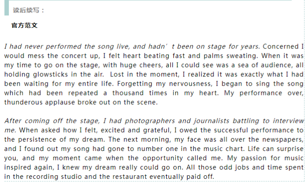Click the word 'nervousness' in the first paragraph
This screenshot has height=185, width=306.
191,84
